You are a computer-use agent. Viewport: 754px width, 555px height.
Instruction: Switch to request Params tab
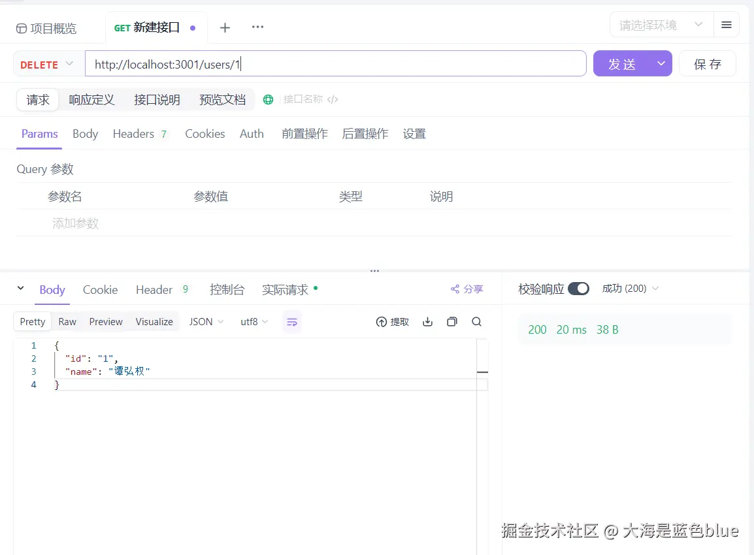39,134
